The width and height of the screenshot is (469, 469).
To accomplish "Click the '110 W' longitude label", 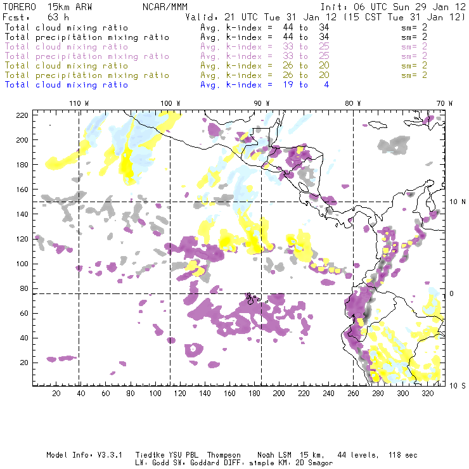I will [x=79, y=103].
